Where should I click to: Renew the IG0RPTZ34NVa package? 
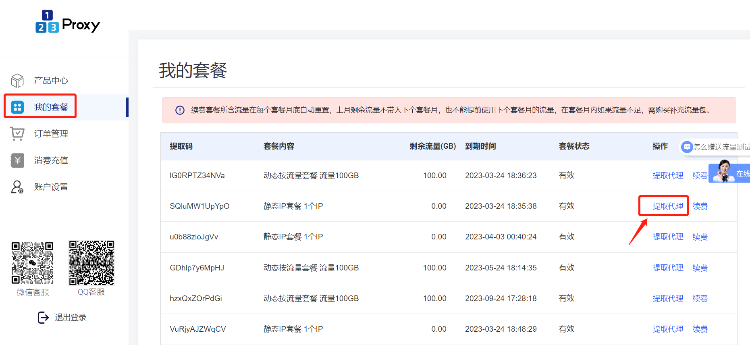click(700, 176)
